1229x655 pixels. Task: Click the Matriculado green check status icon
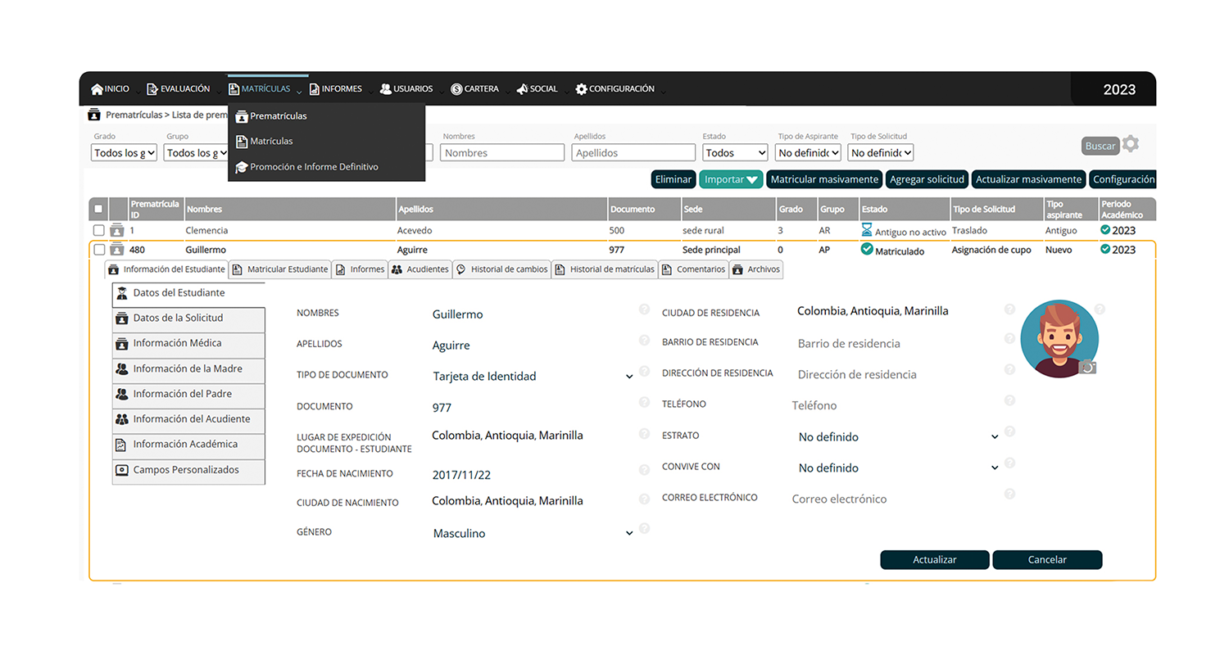(x=867, y=250)
